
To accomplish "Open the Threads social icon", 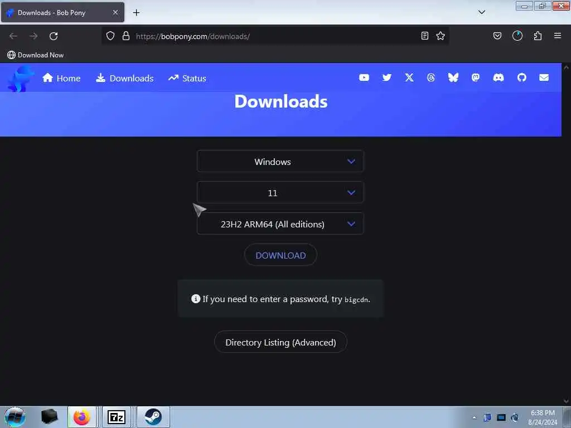I will click(x=431, y=77).
